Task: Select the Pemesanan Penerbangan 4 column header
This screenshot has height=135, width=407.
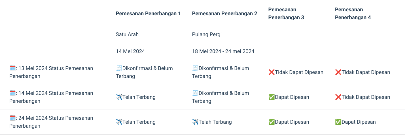Action: [353, 13]
